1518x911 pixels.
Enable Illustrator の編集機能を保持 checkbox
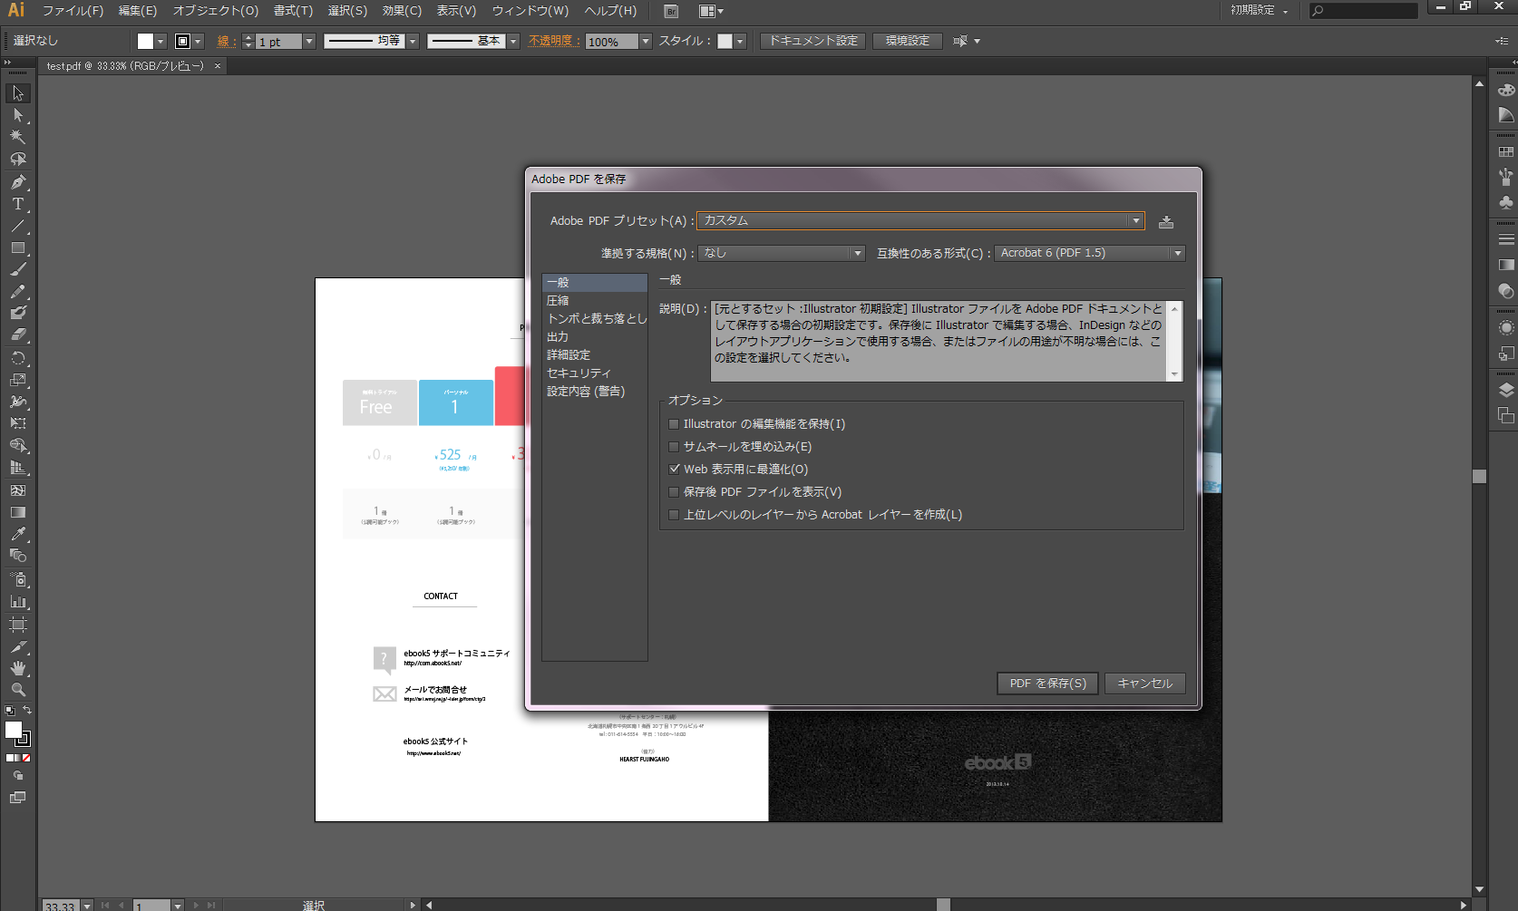pyautogui.click(x=674, y=424)
